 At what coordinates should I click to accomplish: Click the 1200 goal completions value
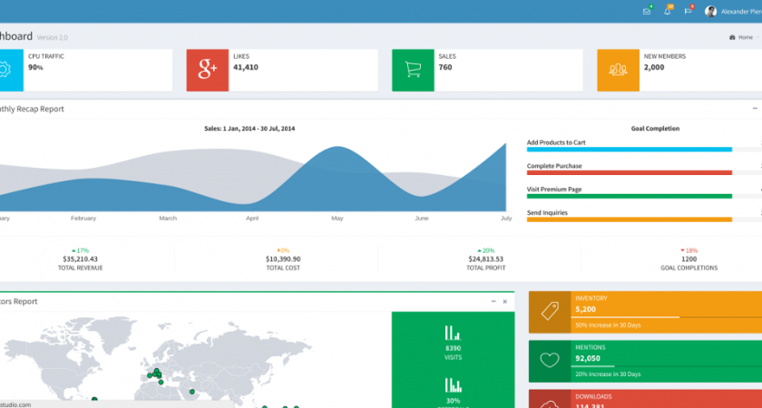[689, 259]
